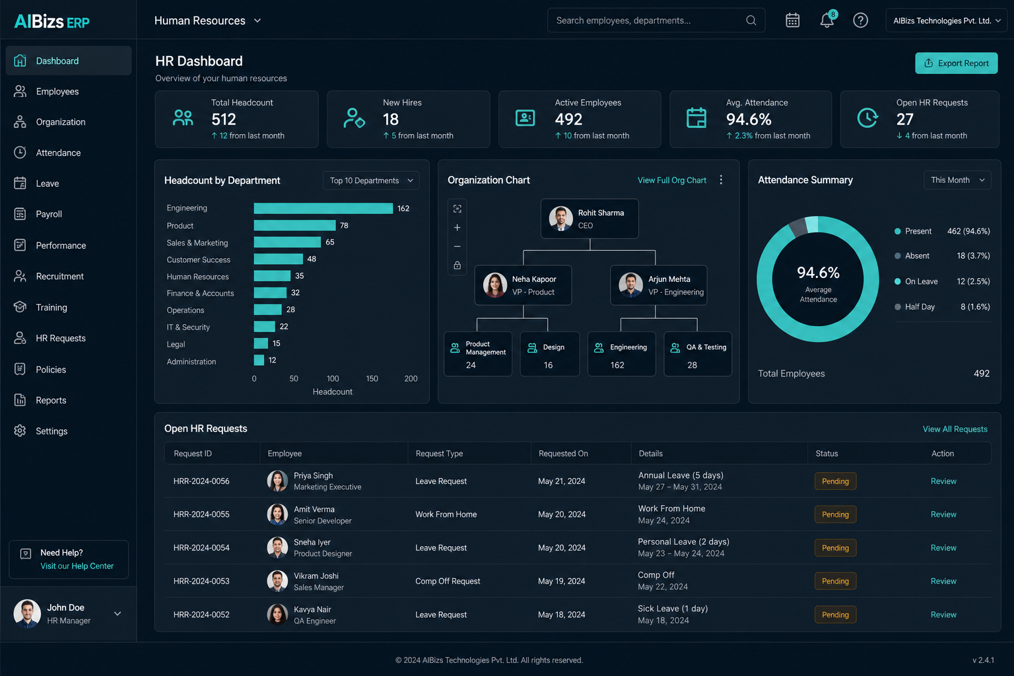Click the Recruitment sidebar icon
The width and height of the screenshot is (1014, 676).
tap(20, 276)
